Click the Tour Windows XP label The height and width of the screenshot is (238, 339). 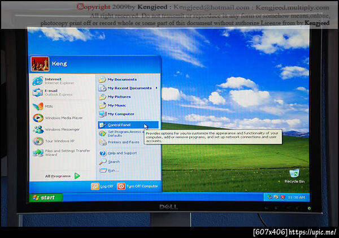point(60,141)
